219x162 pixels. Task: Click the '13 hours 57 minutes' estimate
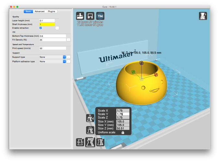[90, 22]
